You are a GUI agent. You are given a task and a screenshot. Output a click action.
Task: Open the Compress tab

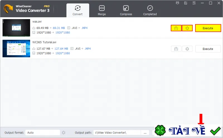click(x=126, y=10)
